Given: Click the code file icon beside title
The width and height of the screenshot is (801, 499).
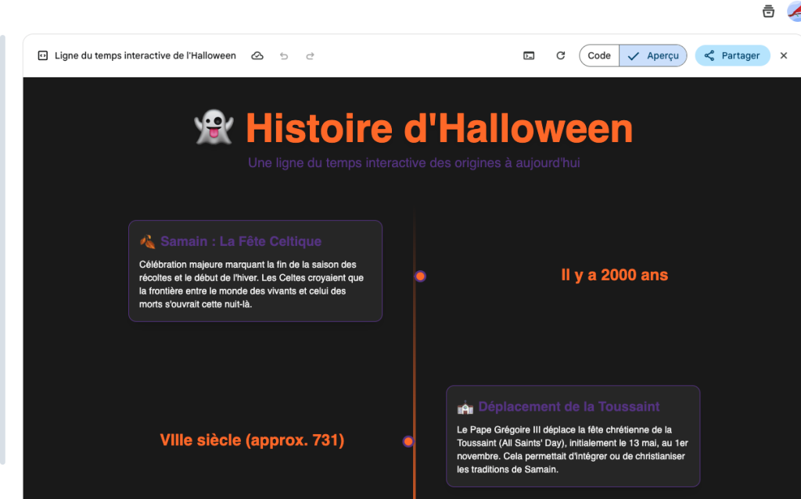Looking at the screenshot, I should click(43, 56).
